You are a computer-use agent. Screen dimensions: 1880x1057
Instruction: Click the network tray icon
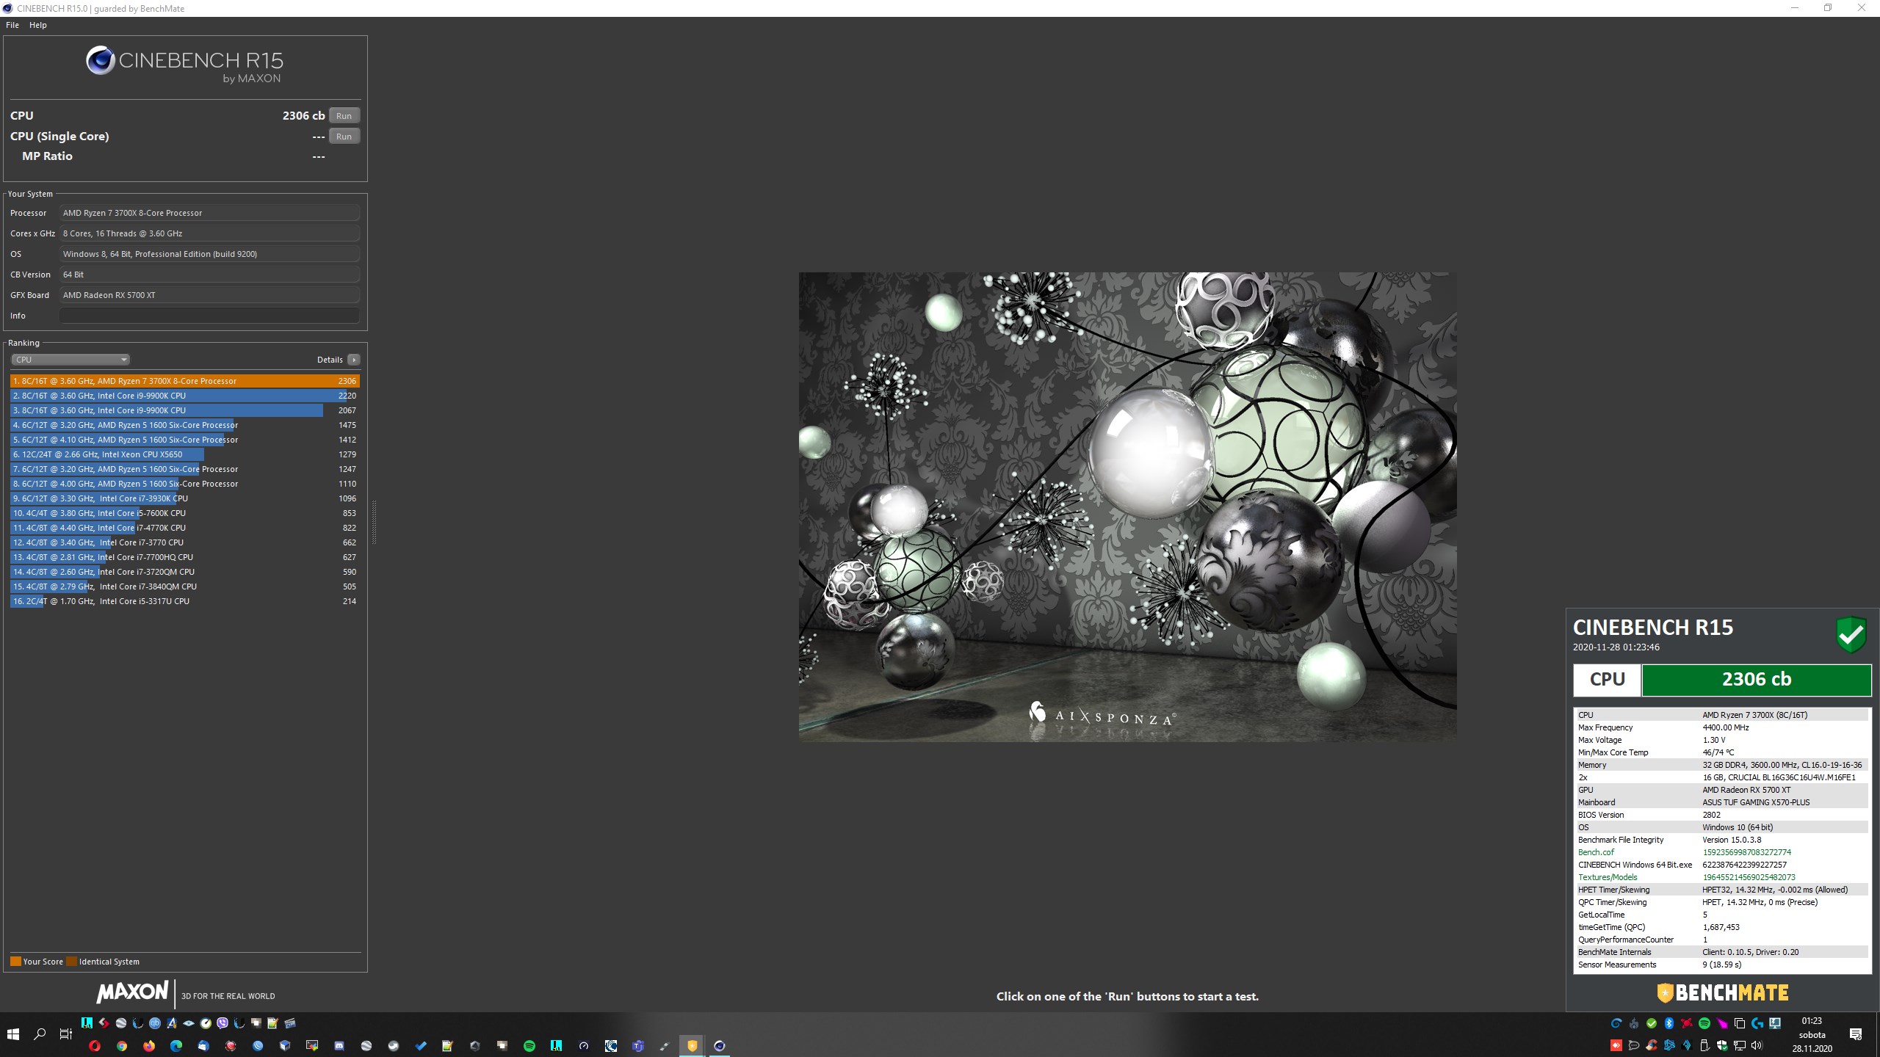click(1740, 1045)
